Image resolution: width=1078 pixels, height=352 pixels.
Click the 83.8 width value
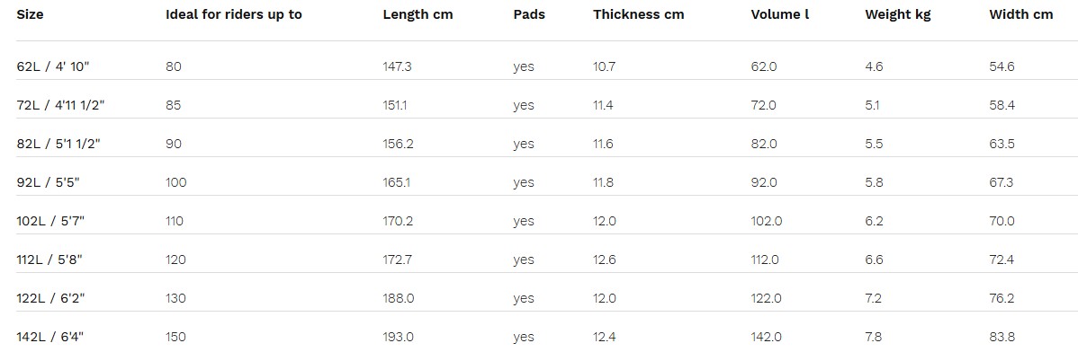pyautogui.click(x=1002, y=337)
